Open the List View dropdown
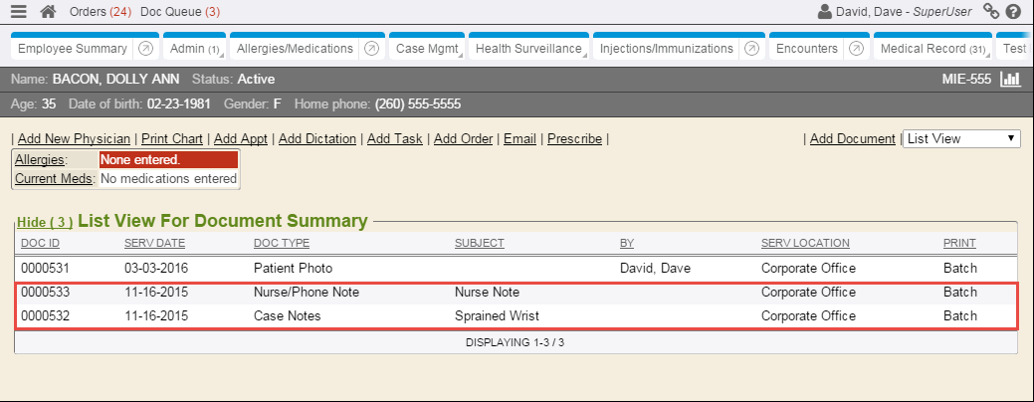This screenshot has width=1034, height=402. [961, 139]
